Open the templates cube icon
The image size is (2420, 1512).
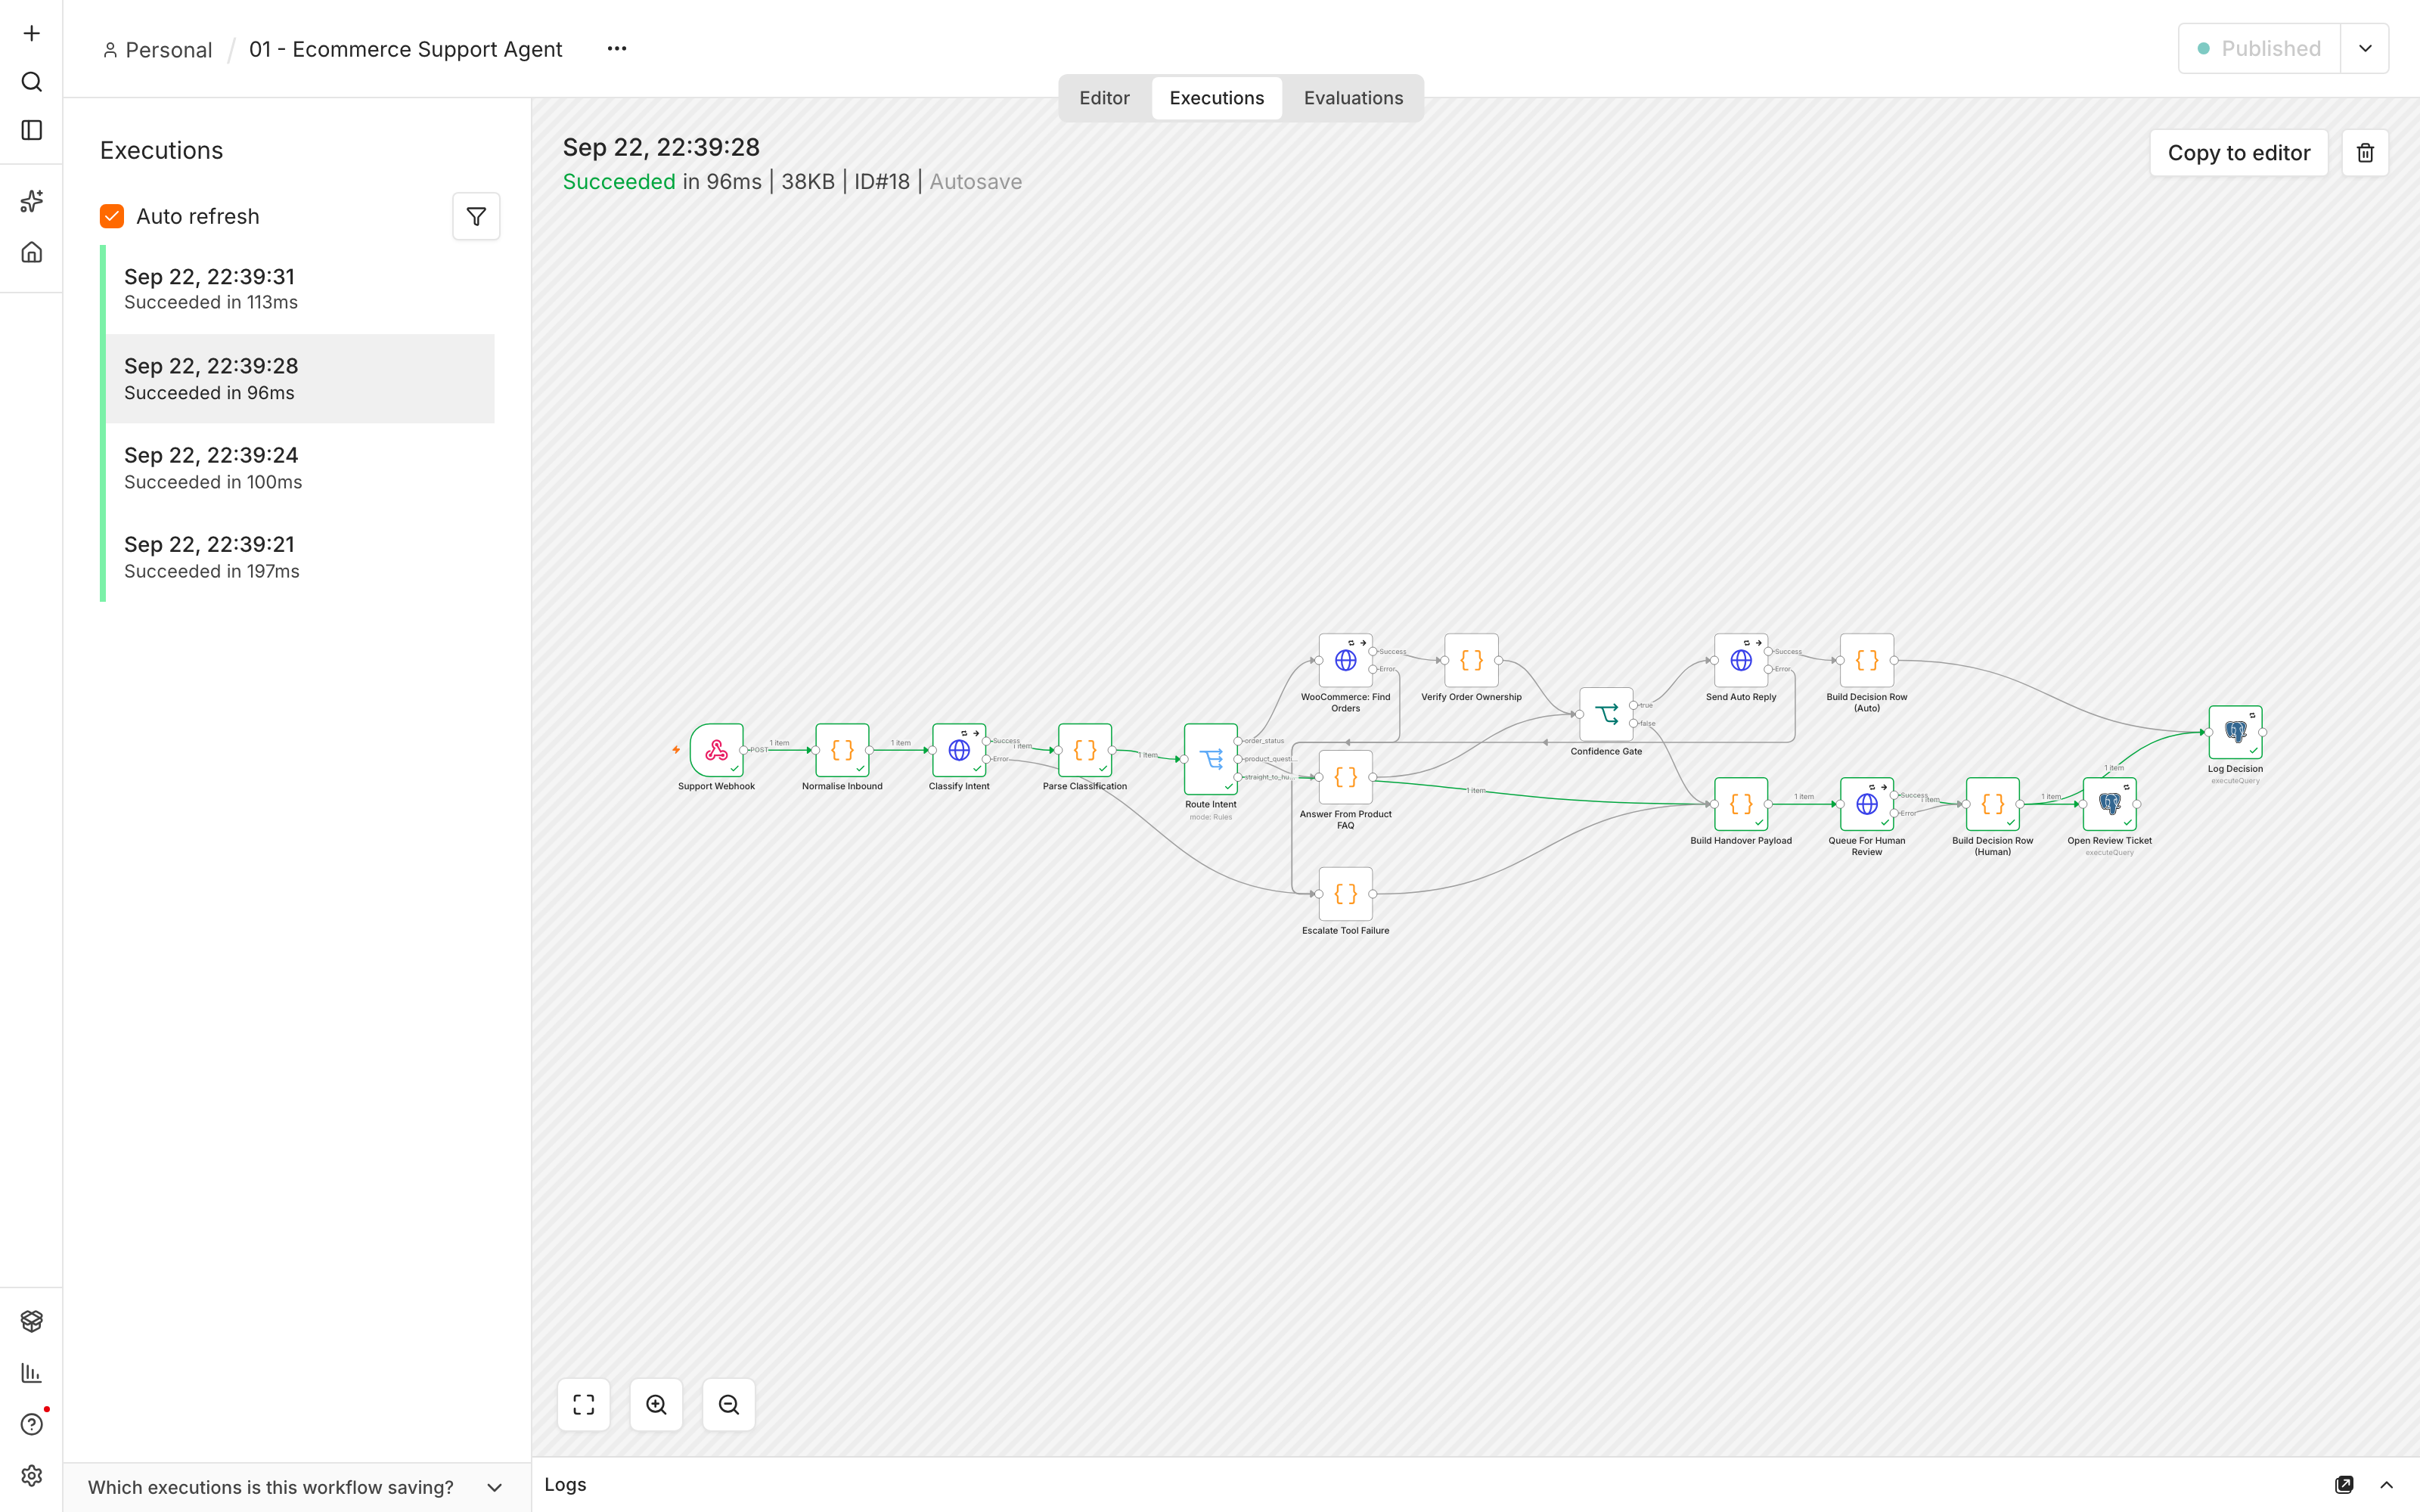[x=31, y=1321]
